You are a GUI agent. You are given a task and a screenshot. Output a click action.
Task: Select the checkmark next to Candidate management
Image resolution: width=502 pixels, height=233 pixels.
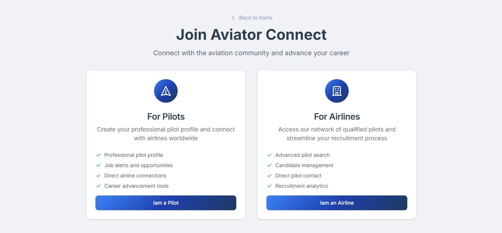click(269, 165)
